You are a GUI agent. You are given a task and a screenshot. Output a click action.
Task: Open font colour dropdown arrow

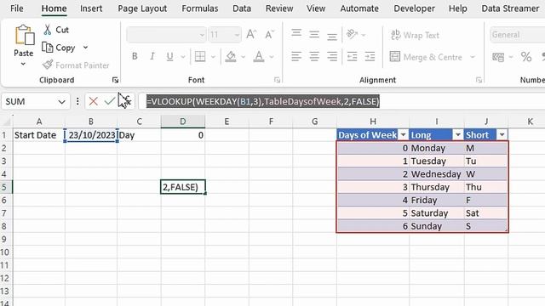tap(272, 57)
